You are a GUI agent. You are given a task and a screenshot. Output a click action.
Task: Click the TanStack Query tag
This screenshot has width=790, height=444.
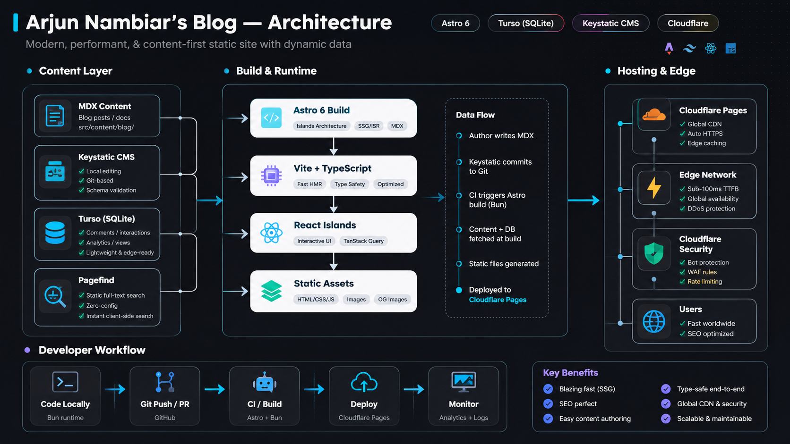363,241
